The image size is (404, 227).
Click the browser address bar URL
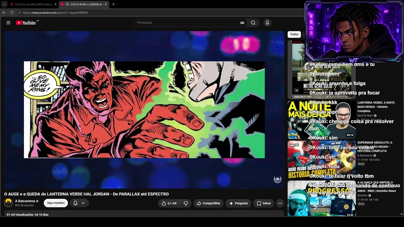[x=56, y=13]
